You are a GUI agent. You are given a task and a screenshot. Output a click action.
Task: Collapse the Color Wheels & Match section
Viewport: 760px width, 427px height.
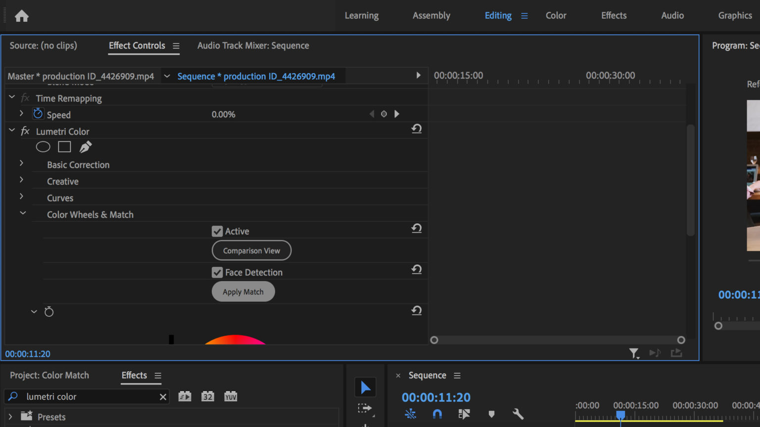point(23,213)
